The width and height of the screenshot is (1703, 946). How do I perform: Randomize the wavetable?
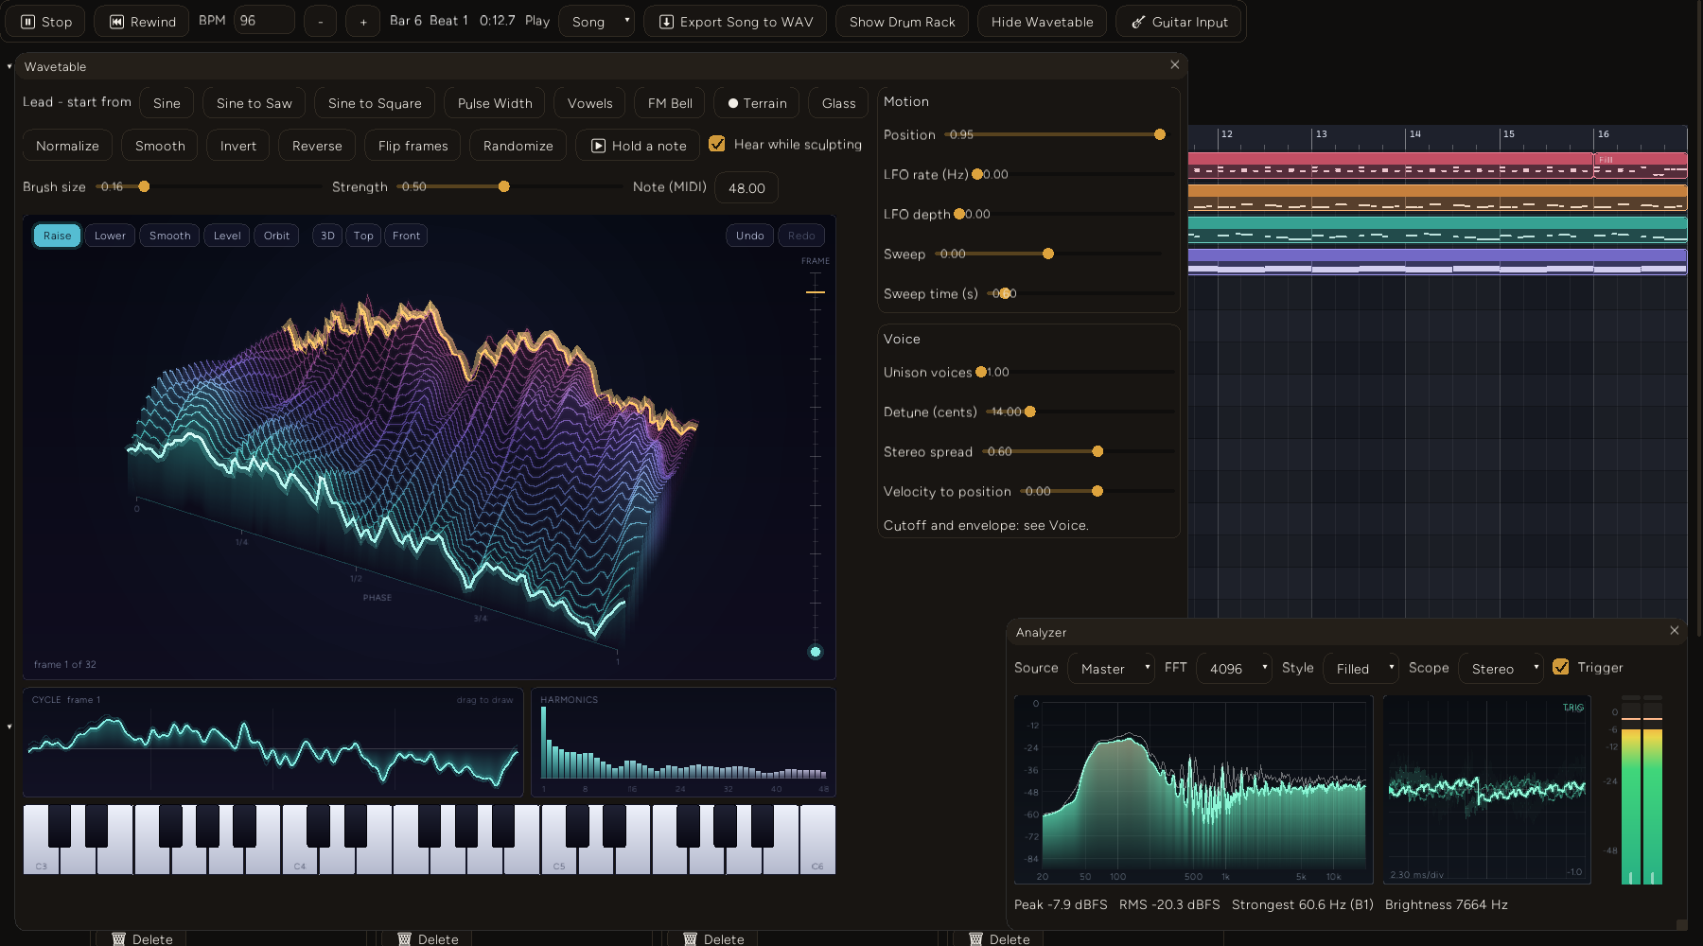(518, 146)
